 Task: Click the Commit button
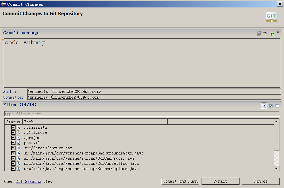(x=221, y=181)
